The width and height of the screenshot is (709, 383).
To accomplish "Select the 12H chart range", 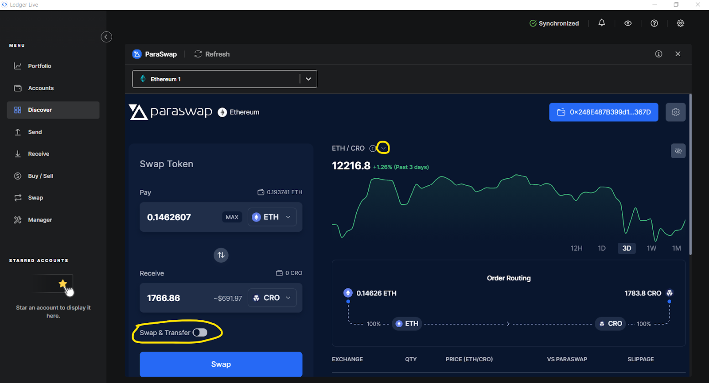I will 577,249.
